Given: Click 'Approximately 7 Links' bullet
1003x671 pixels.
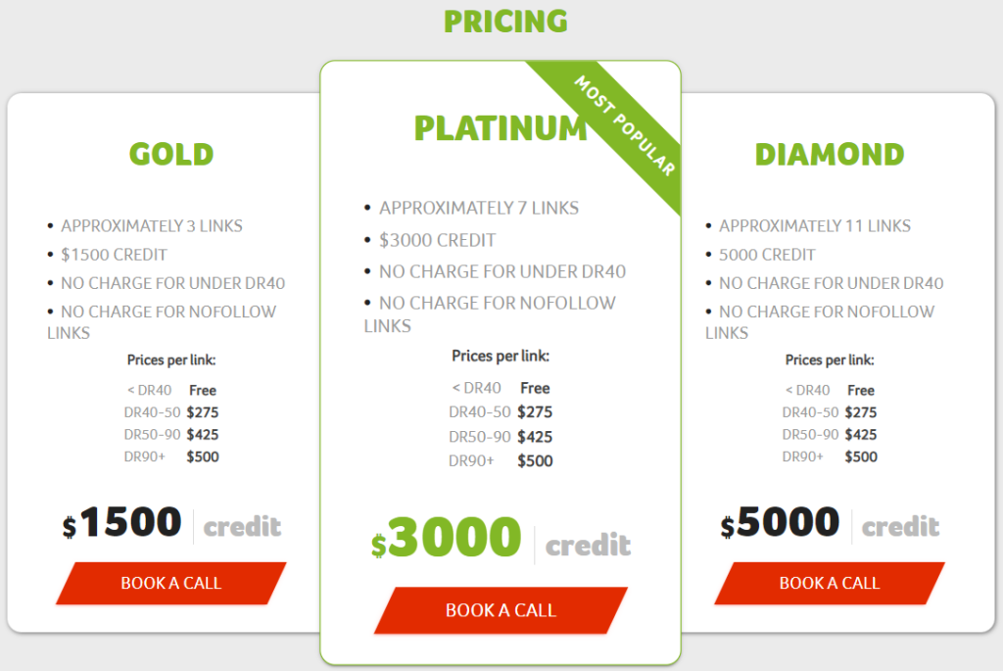Looking at the screenshot, I should pos(479,208).
